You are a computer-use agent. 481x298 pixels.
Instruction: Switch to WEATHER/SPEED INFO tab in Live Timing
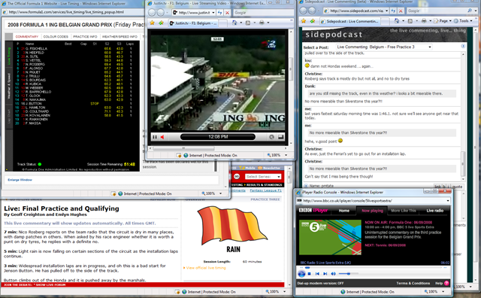pyautogui.click(x=119, y=37)
